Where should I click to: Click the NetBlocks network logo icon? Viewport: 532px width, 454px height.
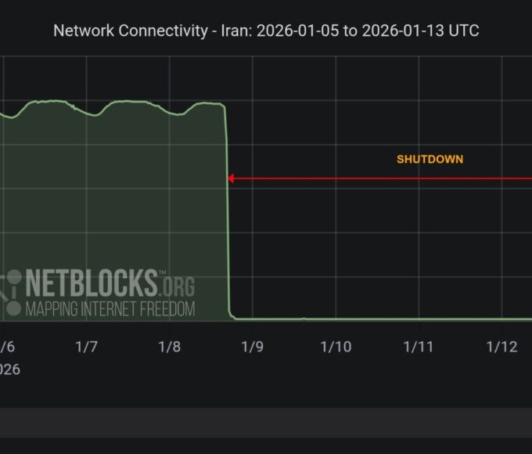12,291
